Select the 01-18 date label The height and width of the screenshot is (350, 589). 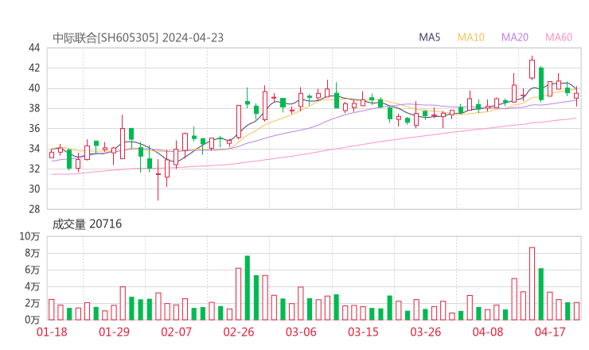pos(52,332)
